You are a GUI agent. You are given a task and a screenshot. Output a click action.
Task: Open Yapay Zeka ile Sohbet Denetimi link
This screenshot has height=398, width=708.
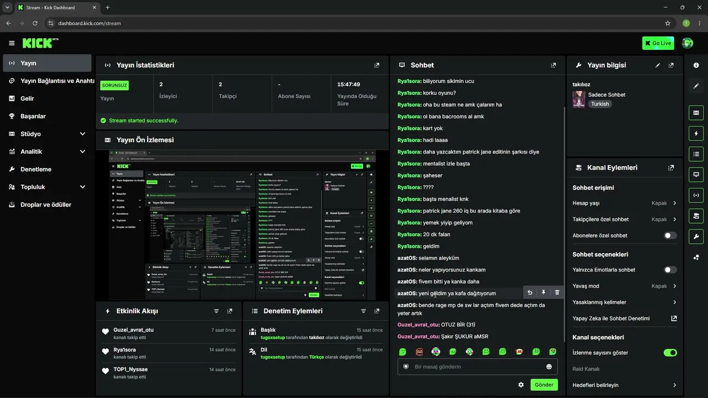[625, 318]
